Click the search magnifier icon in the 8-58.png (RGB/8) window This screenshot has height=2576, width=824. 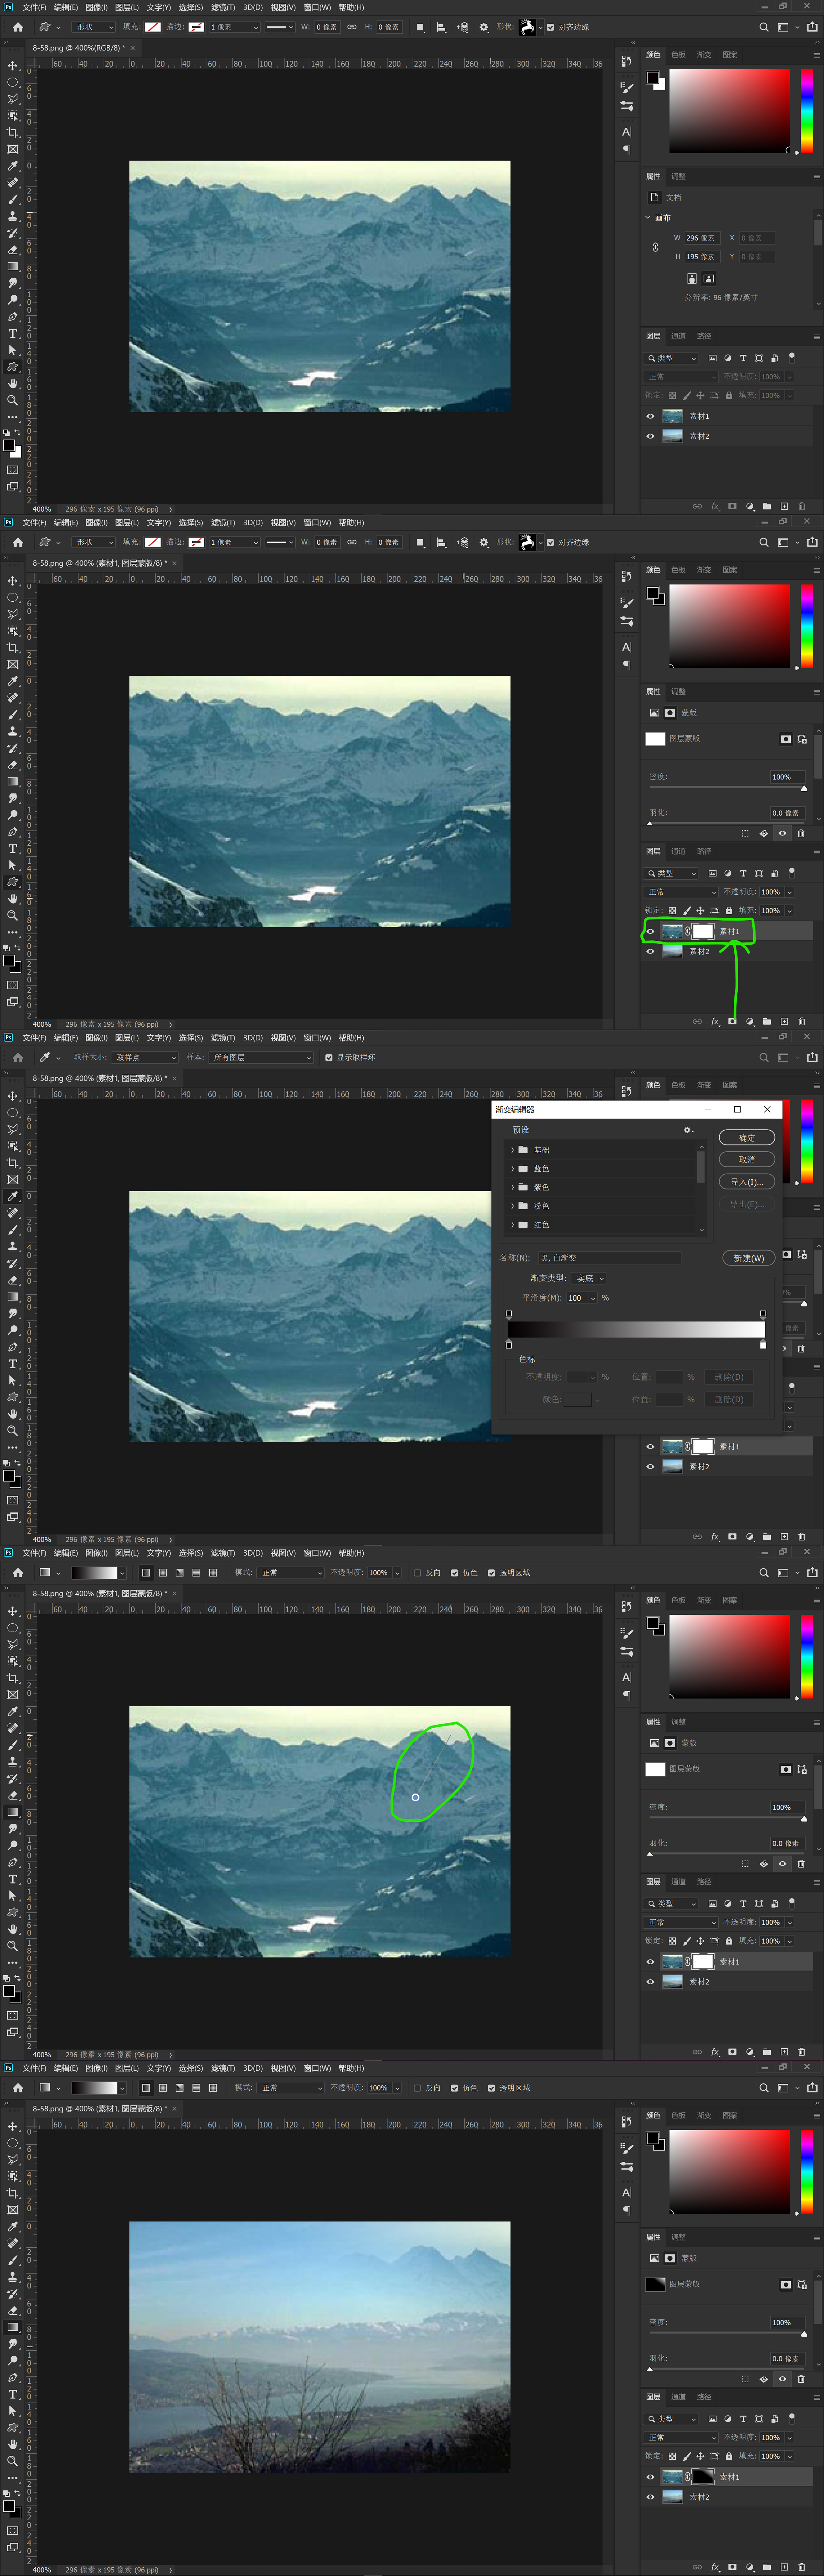[x=764, y=27]
